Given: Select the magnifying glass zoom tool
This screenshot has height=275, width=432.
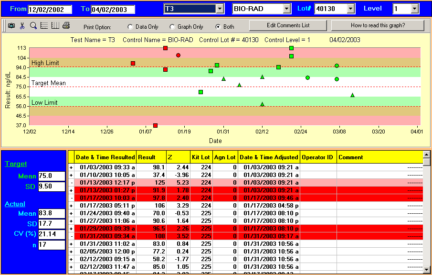Looking at the screenshot, I should point(33,26).
